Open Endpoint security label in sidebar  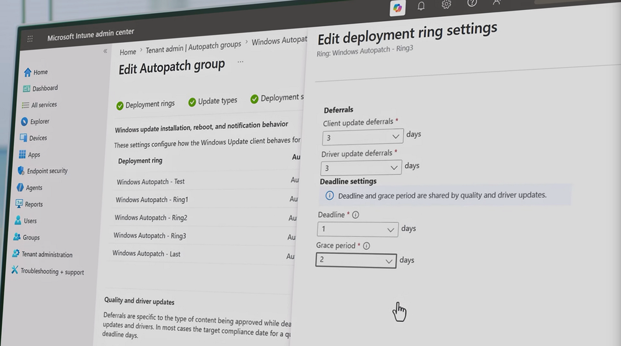pos(47,171)
